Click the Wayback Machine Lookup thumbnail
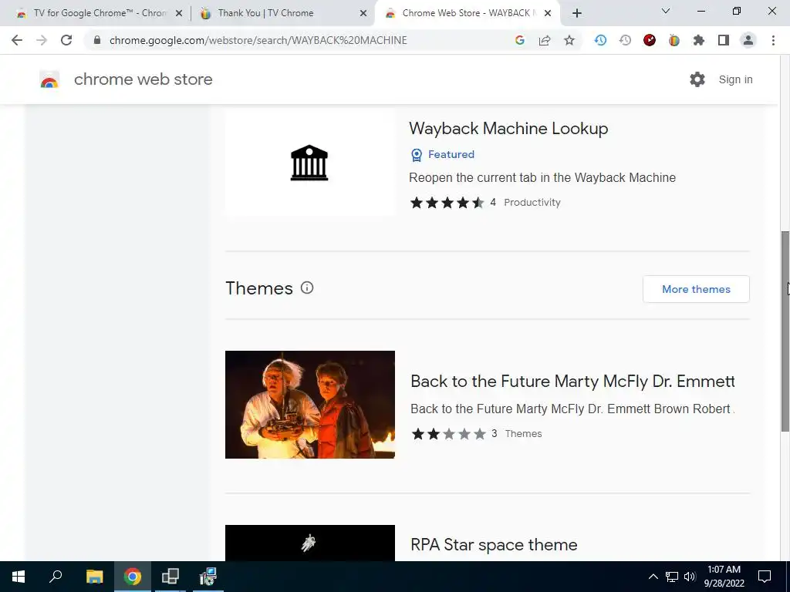The image size is (790, 592). click(x=310, y=162)
